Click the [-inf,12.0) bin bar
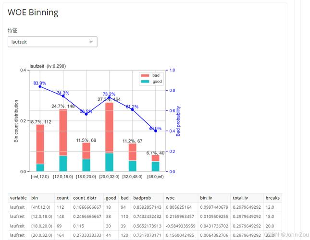The image size is (310, 240). pyautogui.click(x=40, y=148)
